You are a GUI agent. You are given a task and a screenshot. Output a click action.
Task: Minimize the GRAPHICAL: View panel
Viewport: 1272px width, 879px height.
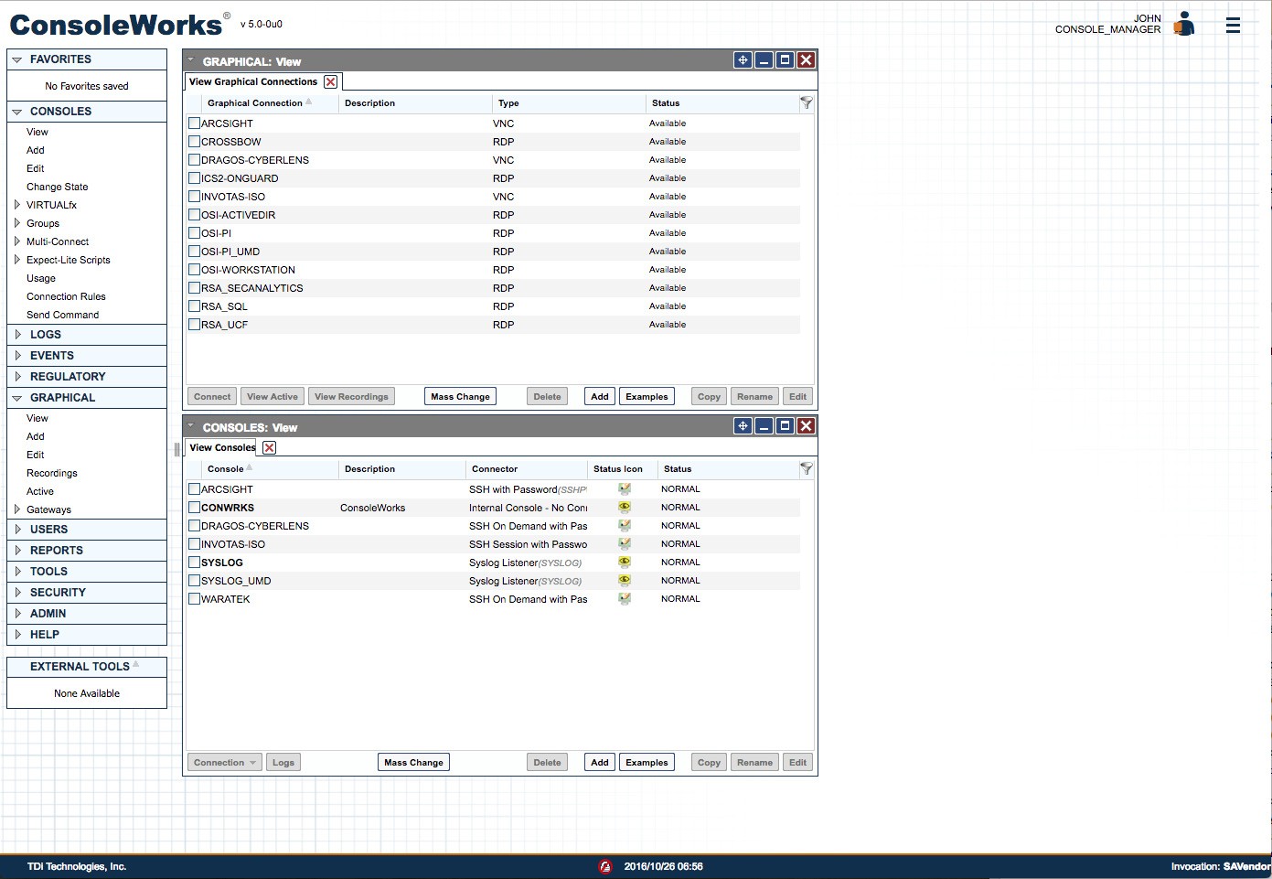tap(764, 60)
